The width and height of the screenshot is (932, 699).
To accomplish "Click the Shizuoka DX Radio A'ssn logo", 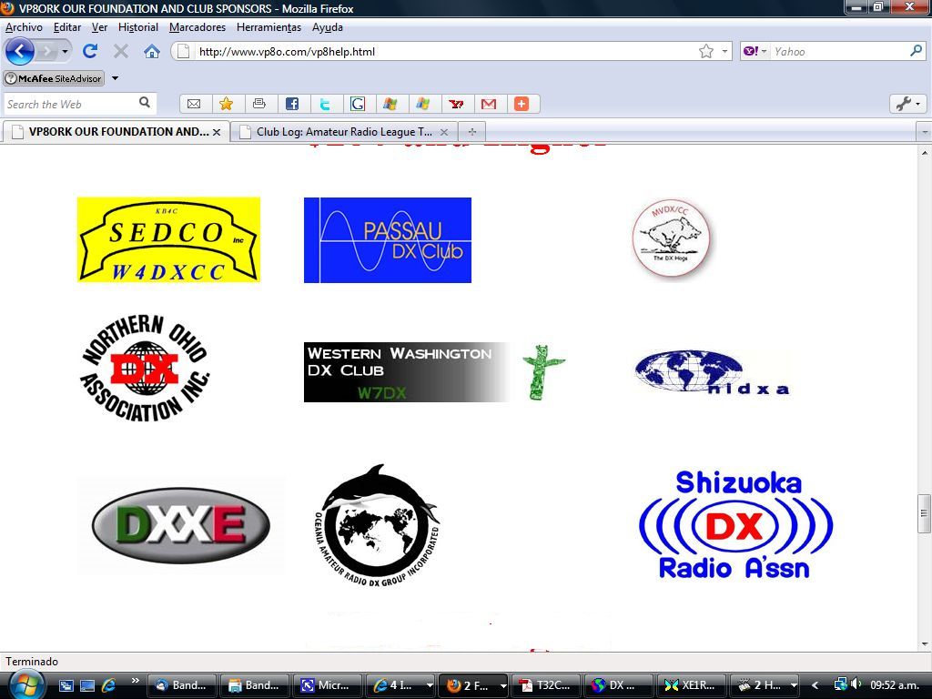I will tap(735, 525).
